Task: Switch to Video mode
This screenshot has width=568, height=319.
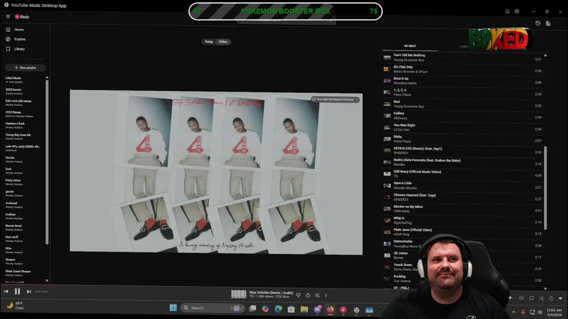Action: tap(223, 42)
